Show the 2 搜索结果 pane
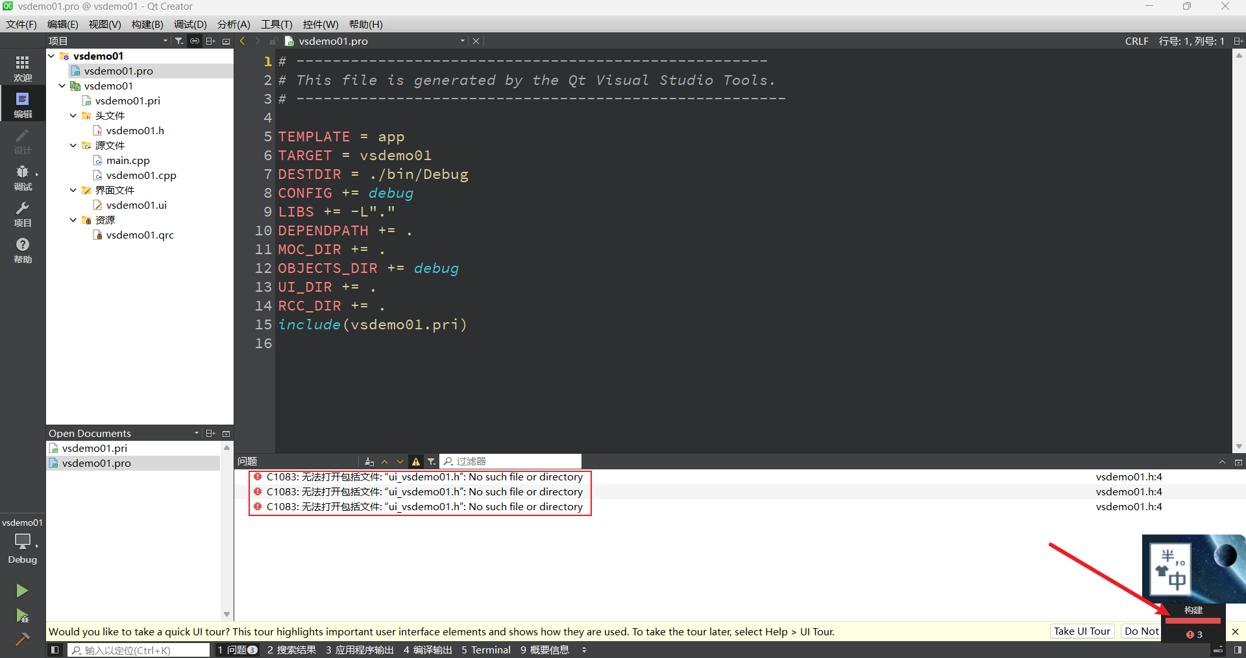 pyautogui.click(x=291, y=650)
